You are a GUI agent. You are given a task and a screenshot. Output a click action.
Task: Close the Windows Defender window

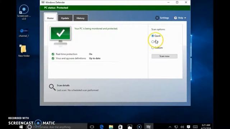pos(186,3)
